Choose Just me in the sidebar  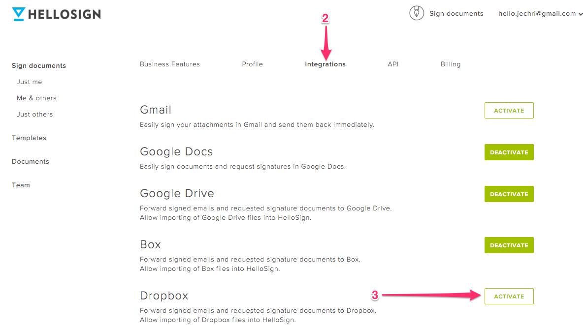[x=29, y=82]
